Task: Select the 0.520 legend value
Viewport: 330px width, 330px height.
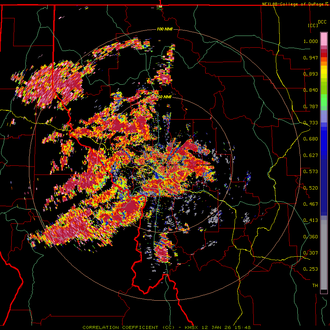Action: 311,188
